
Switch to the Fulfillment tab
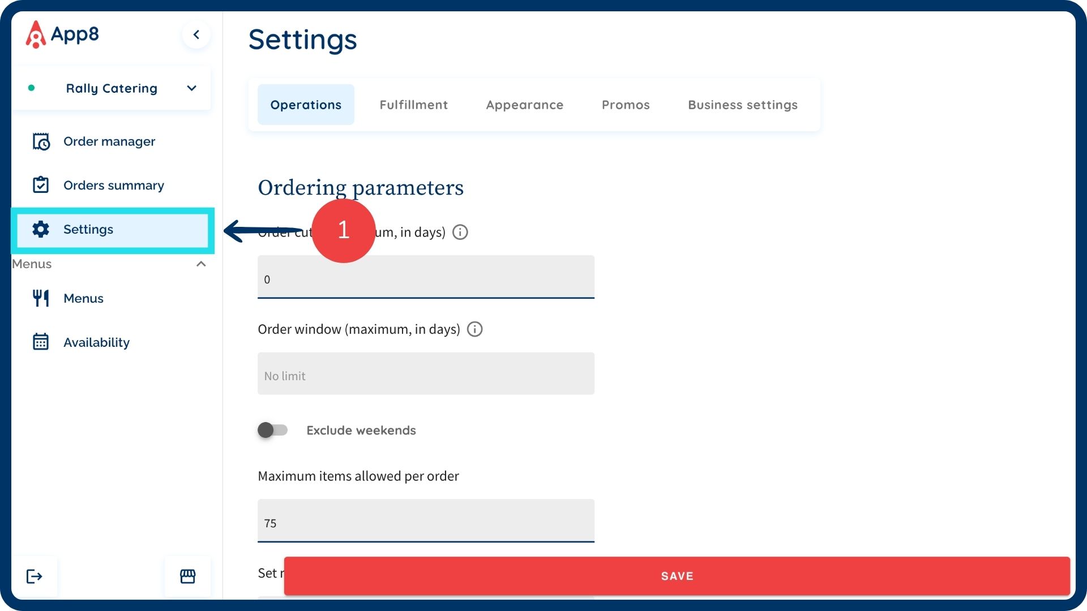tap(413, 105)
